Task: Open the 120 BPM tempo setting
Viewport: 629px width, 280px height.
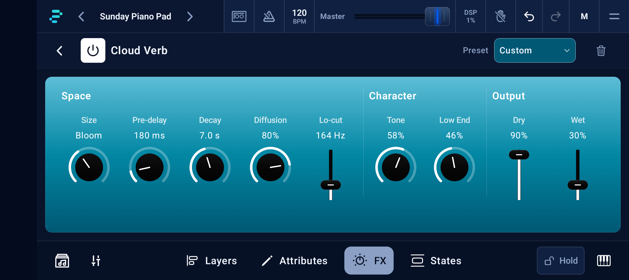Action: click(299, 17)
